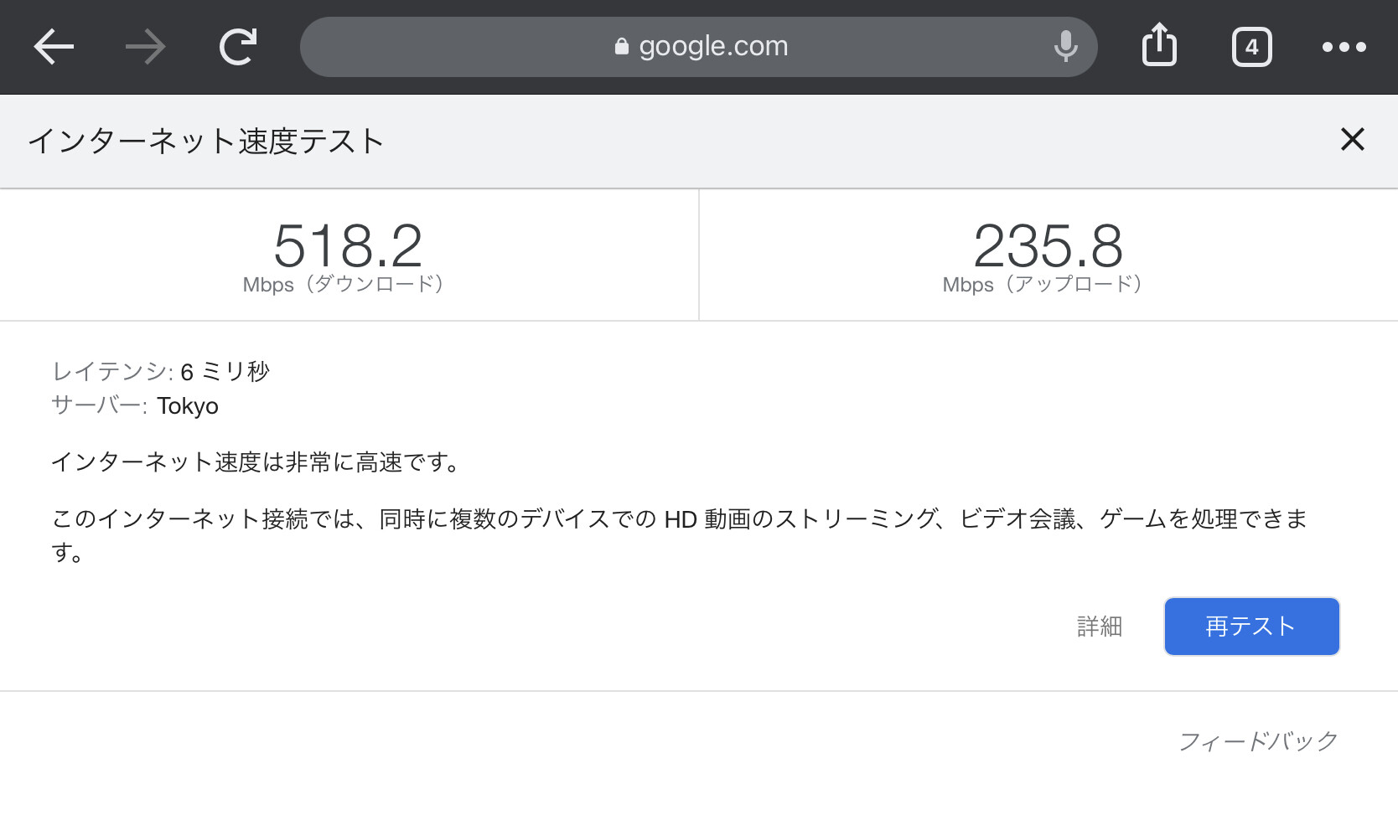The width and height of the screenshot is (1398, 815).
Task: Open the three-dot more options menu
Action: point(1344,47)
